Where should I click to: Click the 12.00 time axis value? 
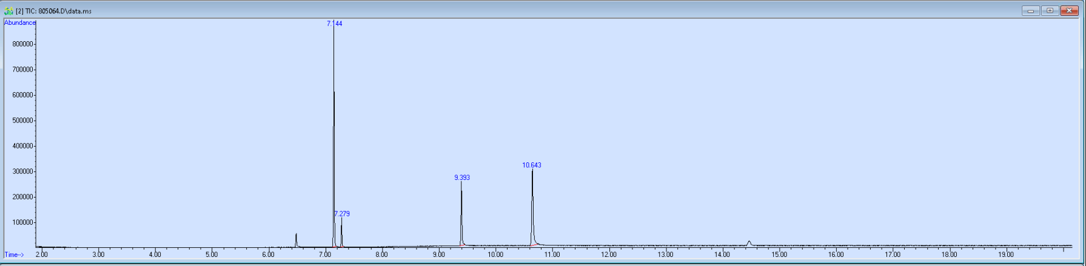click(609, 254)
